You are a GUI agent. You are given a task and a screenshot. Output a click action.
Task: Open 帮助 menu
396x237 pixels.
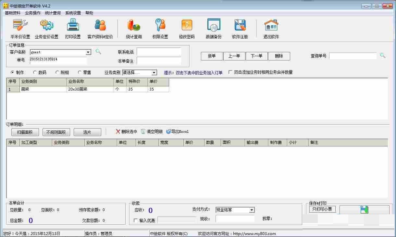tap(89, 13)
